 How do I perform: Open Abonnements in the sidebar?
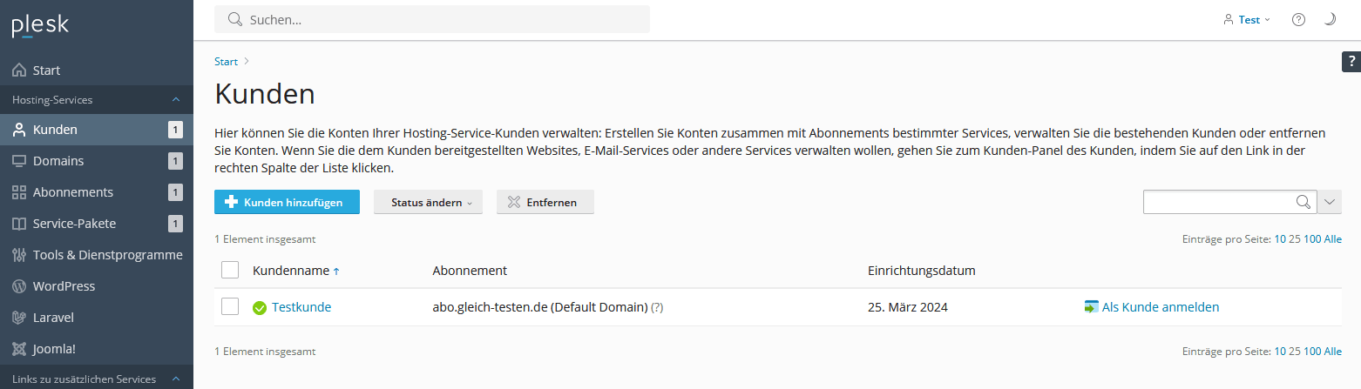(x=73, y=192)
